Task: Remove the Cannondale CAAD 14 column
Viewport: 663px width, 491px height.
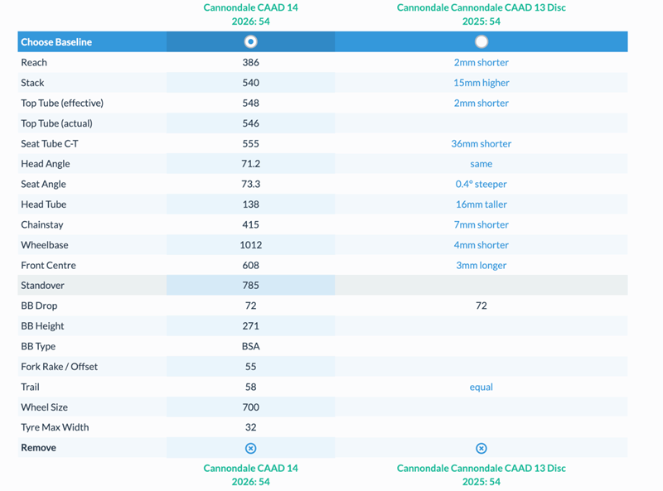Action: (251, 448)
